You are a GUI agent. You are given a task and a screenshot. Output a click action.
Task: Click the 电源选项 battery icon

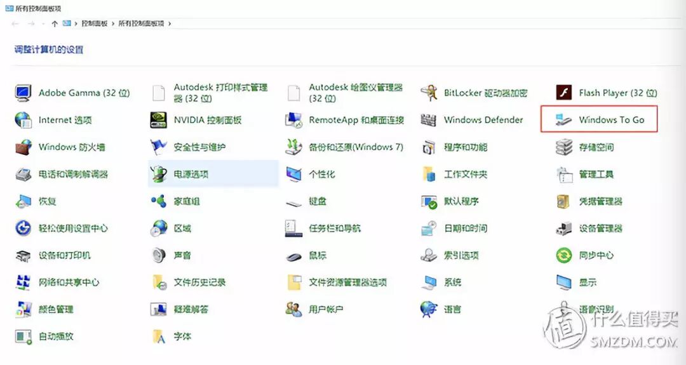pos(158,174)
